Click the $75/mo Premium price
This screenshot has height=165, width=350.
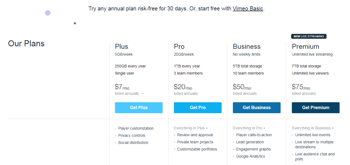pos(301,87)
